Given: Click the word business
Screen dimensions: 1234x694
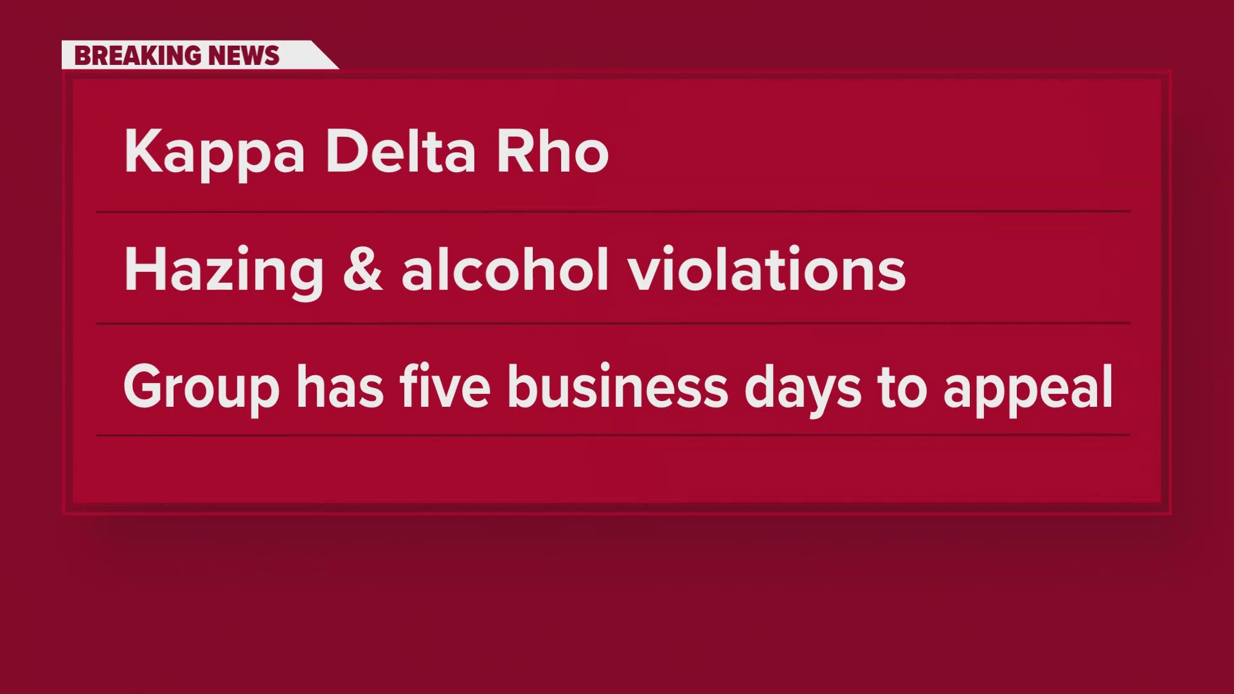Looking at the screenshot, I should pos(617,387).
